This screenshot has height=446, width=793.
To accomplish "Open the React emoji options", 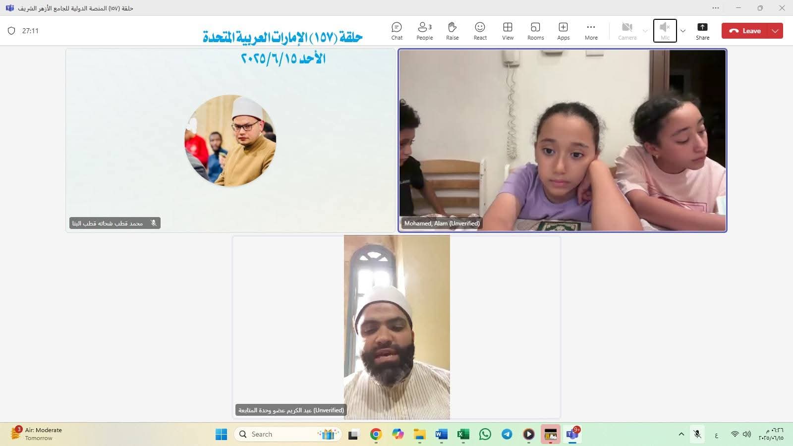I will coord(480,31).
